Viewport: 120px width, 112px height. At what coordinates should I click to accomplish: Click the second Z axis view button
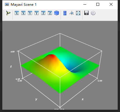point(50,13)
